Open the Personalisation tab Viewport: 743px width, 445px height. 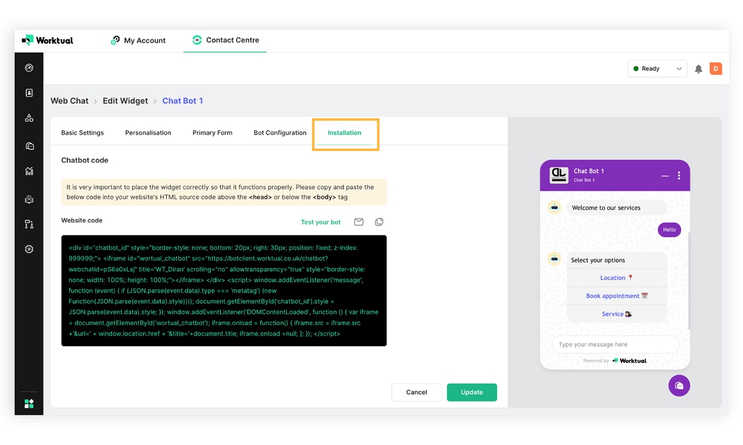click(x=148, y=133)
